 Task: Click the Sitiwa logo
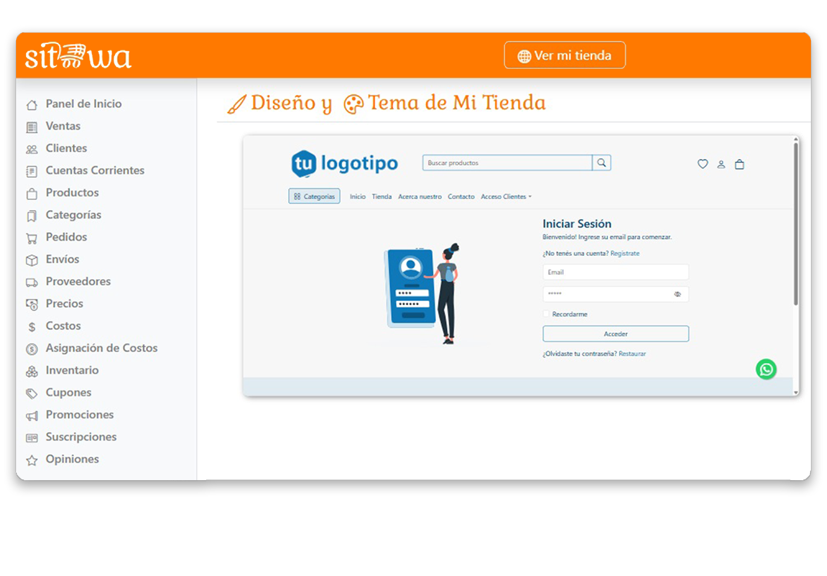pos(78,56)
